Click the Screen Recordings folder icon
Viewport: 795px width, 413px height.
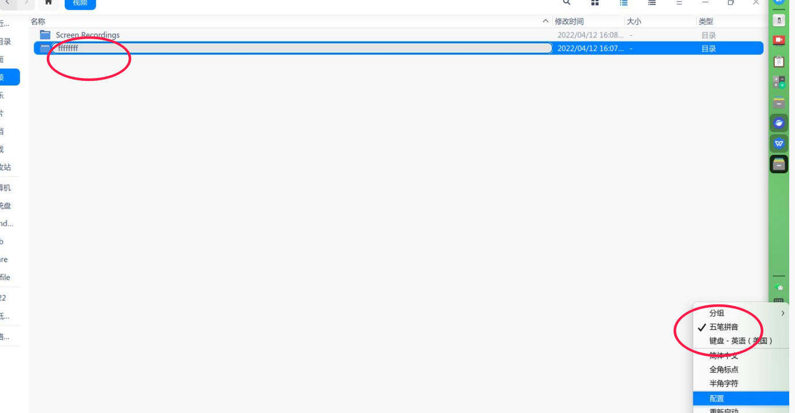[x=45, y=35]
